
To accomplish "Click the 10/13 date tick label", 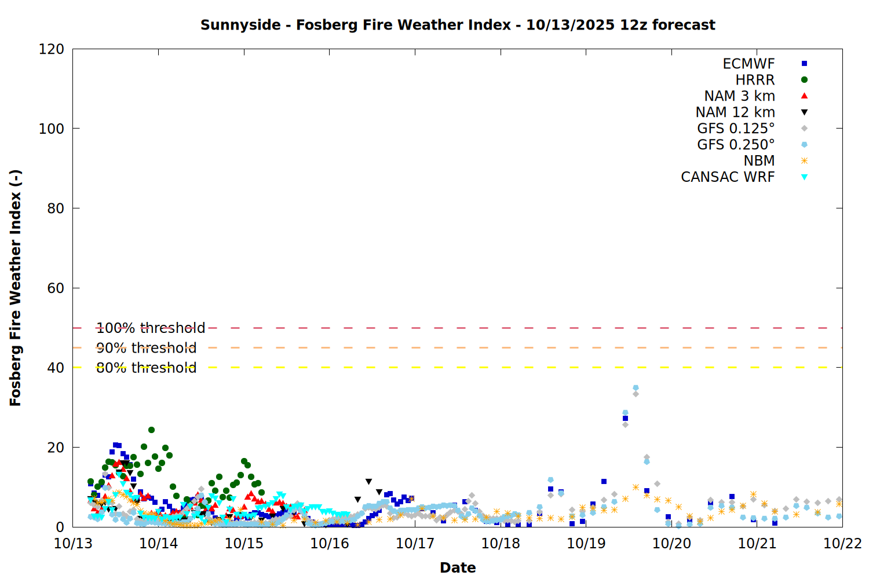I will (73, 544).
